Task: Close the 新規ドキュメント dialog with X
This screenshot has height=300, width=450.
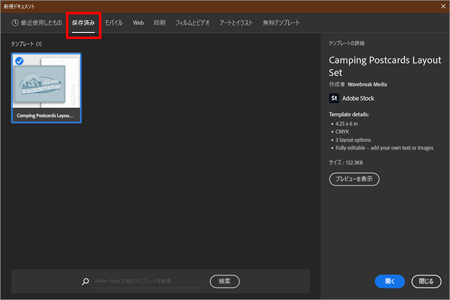Action: [443, 7]
